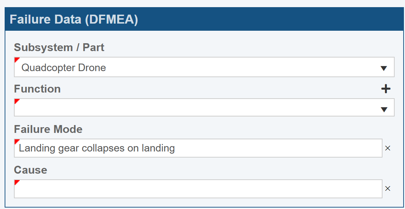Click the Subsystem / Part label

[x=59, y=47]
